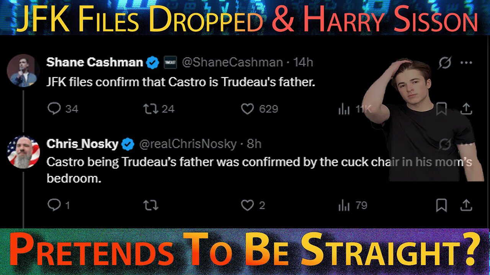View the 79 views on Chris_Nosky's reply

353,206
